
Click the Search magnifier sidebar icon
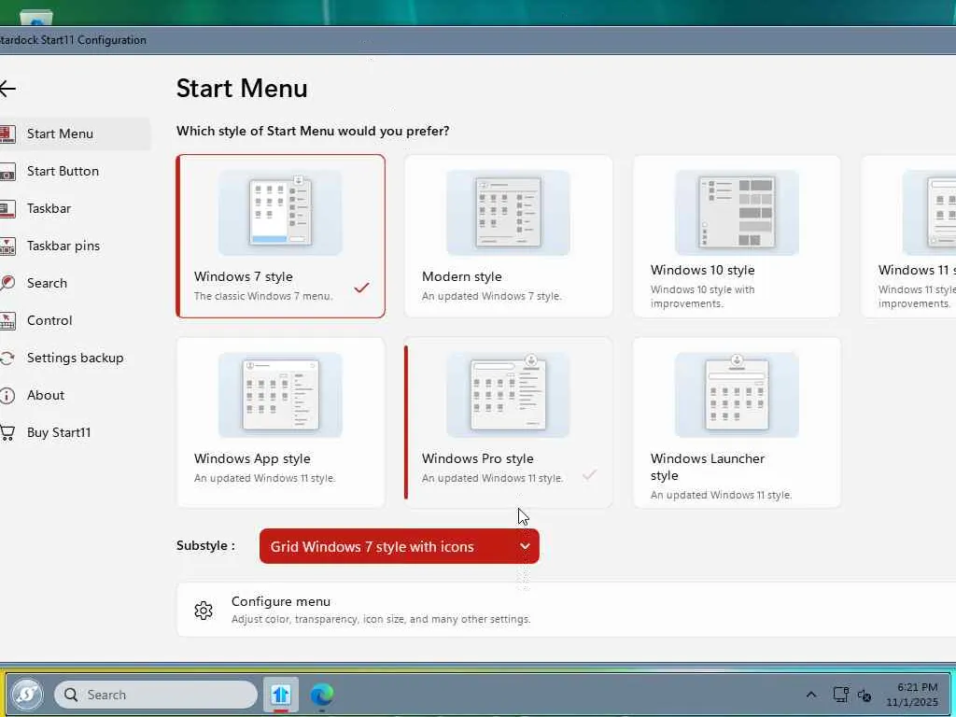tap(7, 283)
